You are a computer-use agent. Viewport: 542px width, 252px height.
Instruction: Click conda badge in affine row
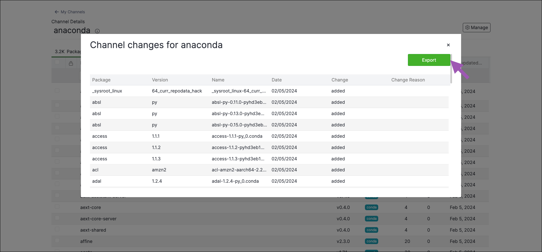tap(371, 241)
